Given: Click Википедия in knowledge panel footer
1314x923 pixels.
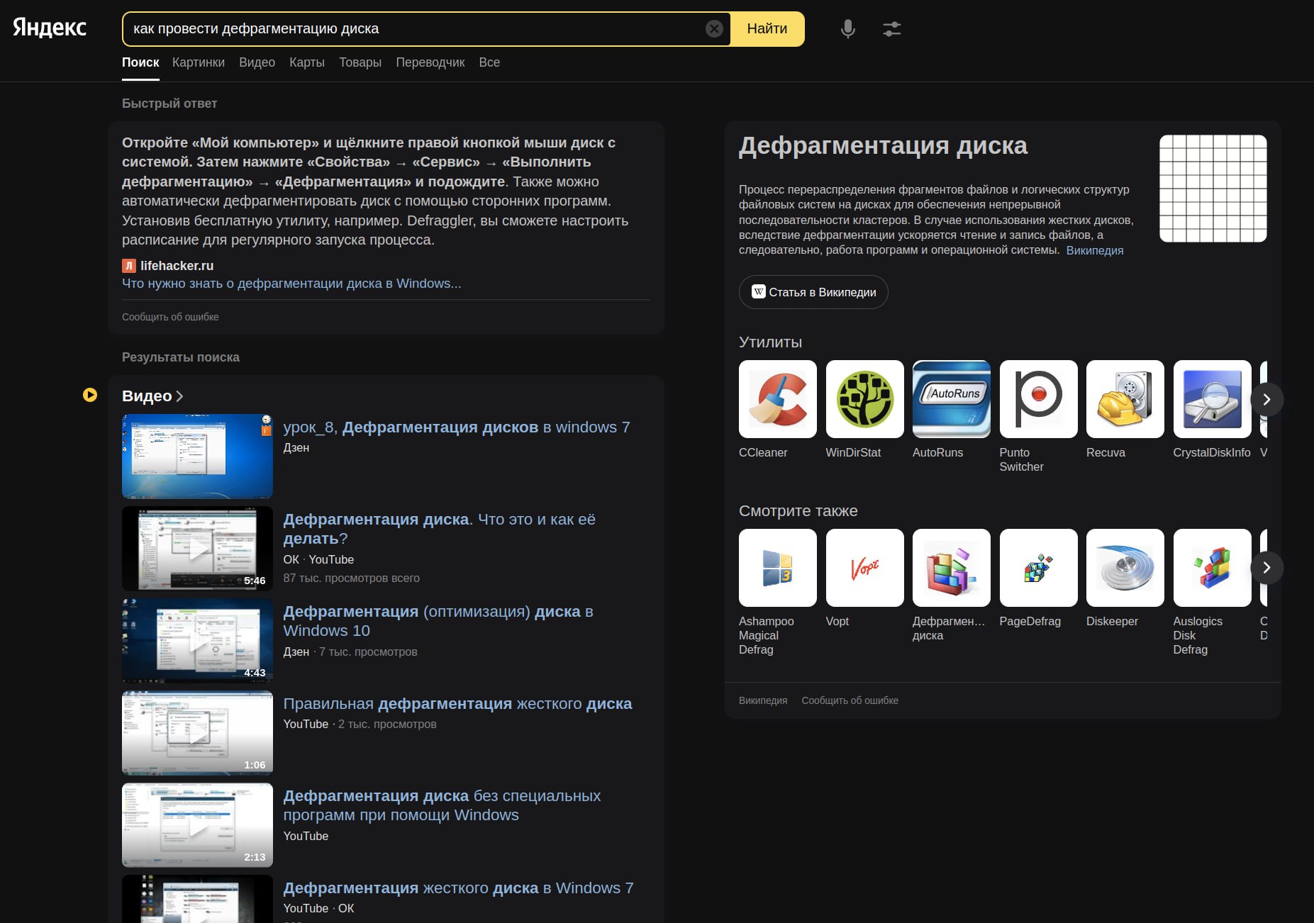Looking at the screenshot, I should (x=763, y=700).
